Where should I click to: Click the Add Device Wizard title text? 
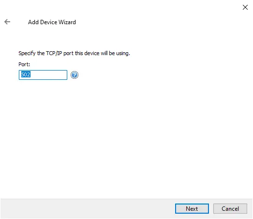click(x=52, y=22)
